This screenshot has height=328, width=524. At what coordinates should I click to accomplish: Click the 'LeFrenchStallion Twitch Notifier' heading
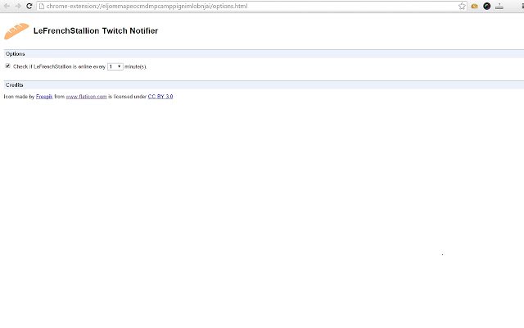coord(96,31)
